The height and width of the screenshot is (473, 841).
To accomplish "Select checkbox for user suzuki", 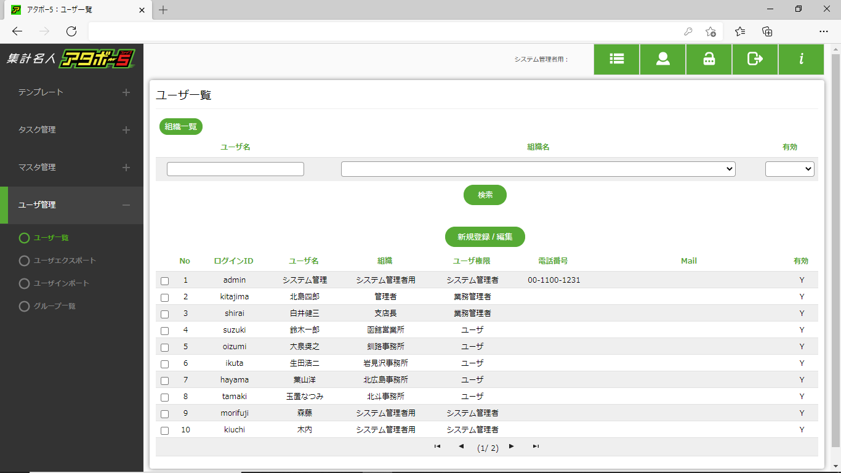I will click(x=164, y=331).
